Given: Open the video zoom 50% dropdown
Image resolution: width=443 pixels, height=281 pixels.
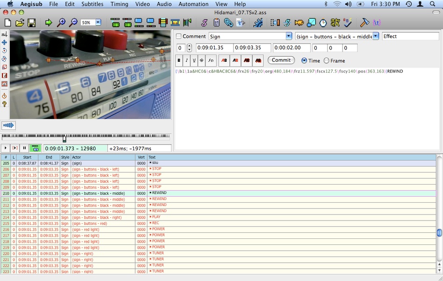Looking at the screenshot, I should pos(98,22).
